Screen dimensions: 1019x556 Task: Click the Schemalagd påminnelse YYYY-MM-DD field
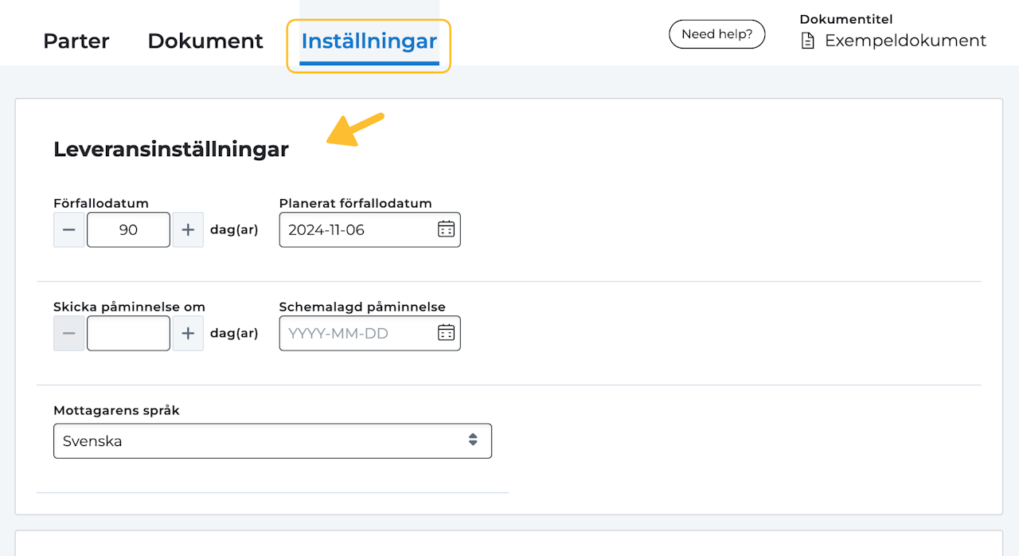(358, 334)
